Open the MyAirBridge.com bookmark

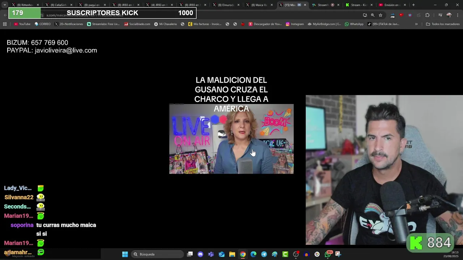[x=324, y=24]
